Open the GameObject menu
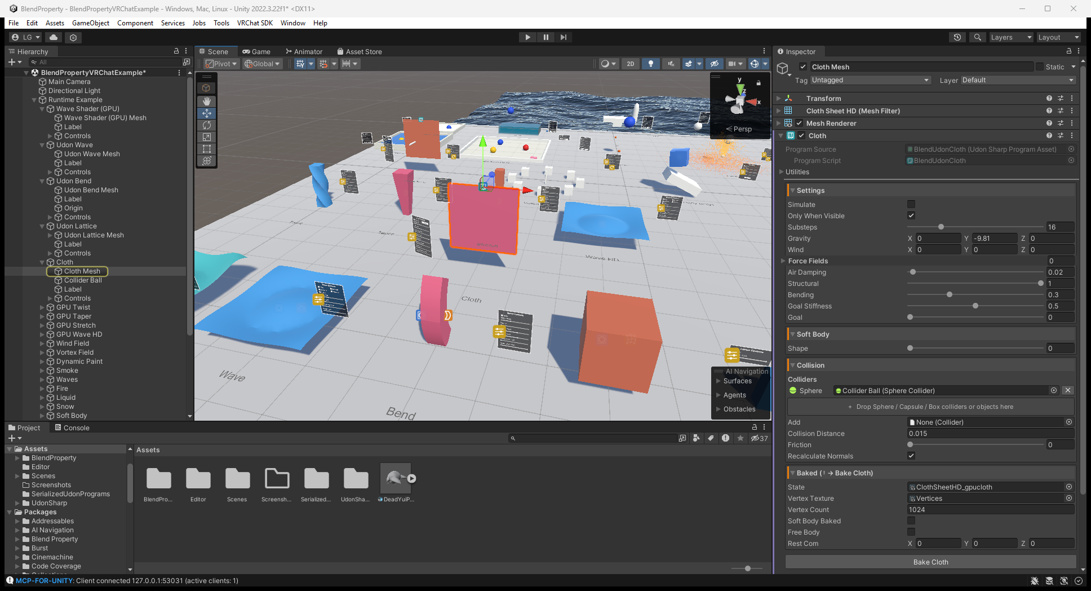Viewport: 1091px width, 591px height. point(91,23)
